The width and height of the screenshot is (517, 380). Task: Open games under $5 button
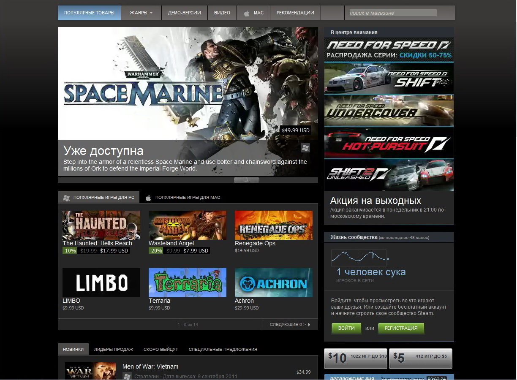pos(421,358)
